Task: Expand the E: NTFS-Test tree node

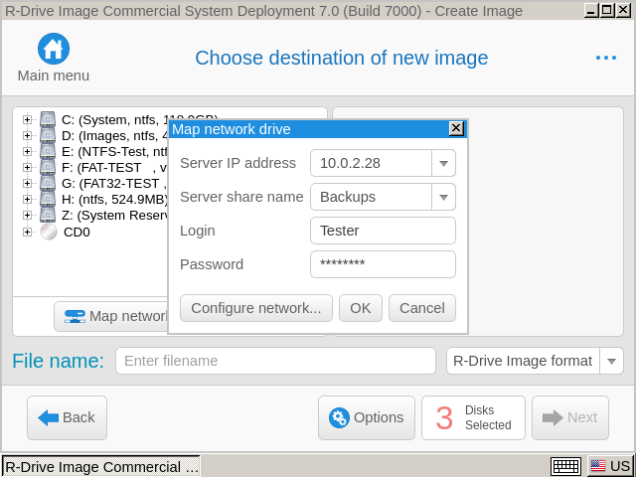Action: 27,151
